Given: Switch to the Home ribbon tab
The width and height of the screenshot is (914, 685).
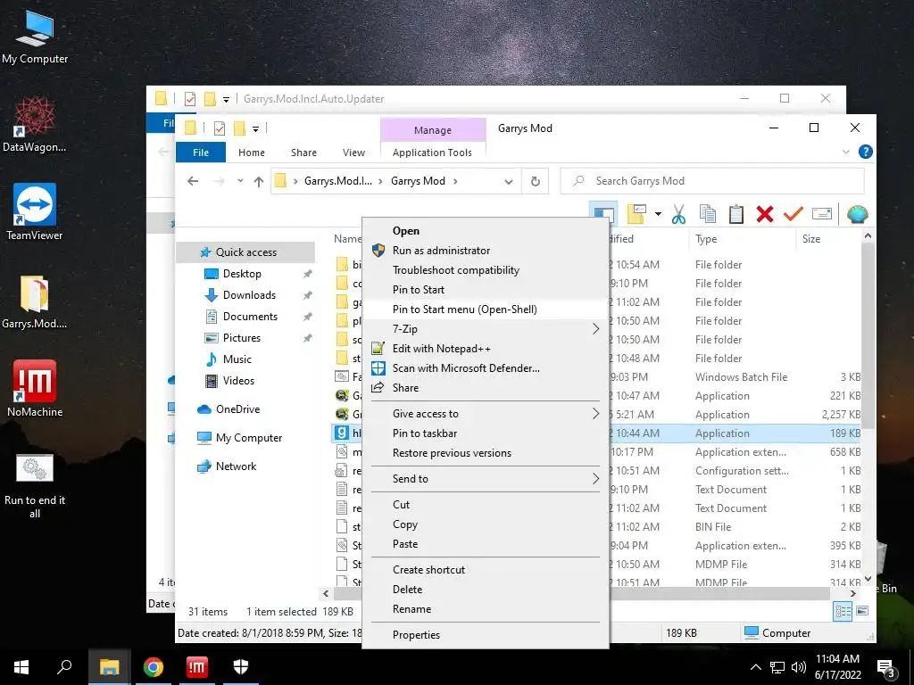Looking at the screenshot, I should (251, 153).
